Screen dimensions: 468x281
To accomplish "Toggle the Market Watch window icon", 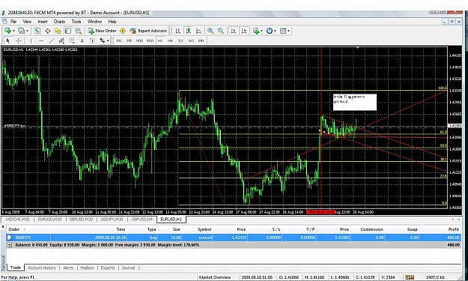I will [37, 31].
